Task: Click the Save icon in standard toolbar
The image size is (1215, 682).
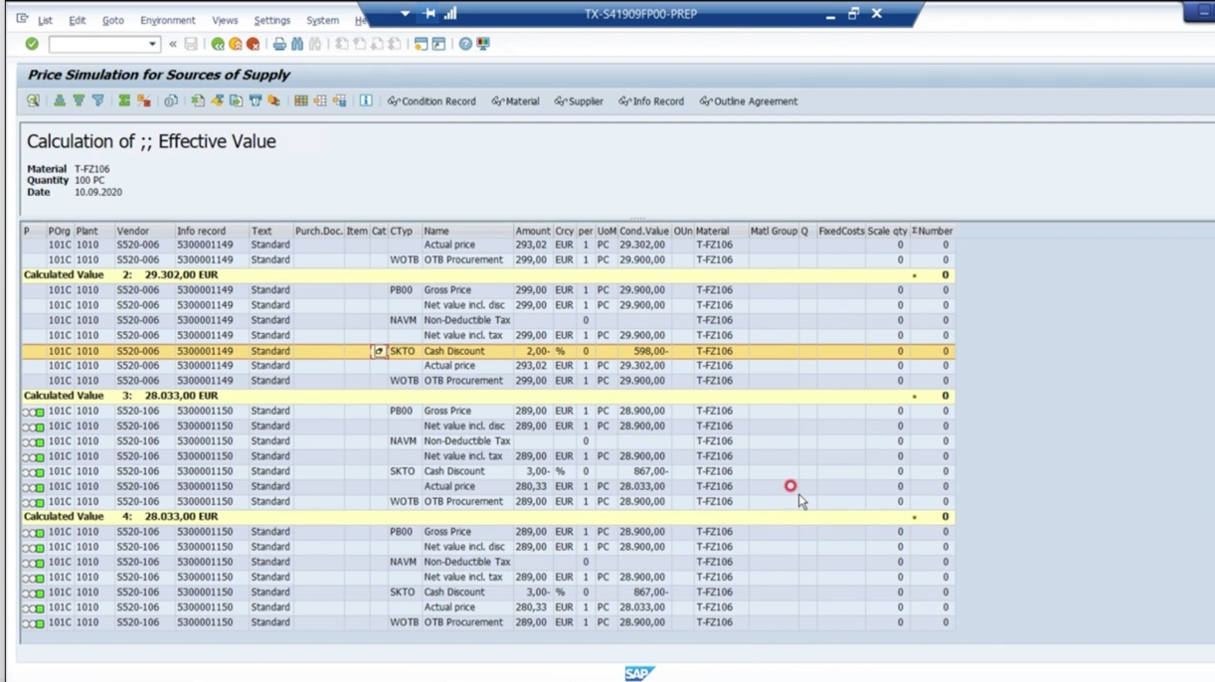Action: (x=191, y=44)
